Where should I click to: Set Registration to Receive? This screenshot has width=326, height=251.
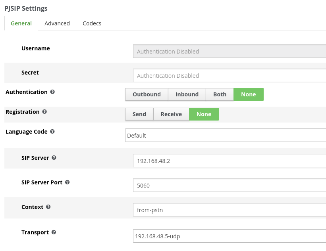[171, 114]
